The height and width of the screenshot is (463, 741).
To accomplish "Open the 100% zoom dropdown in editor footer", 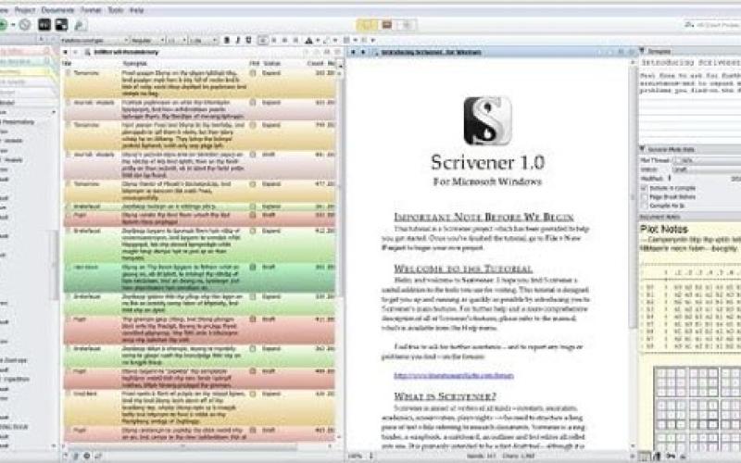I will tap(361, 457).
